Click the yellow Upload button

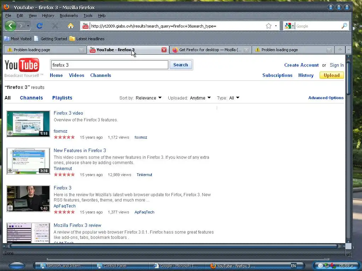point(332,76)
